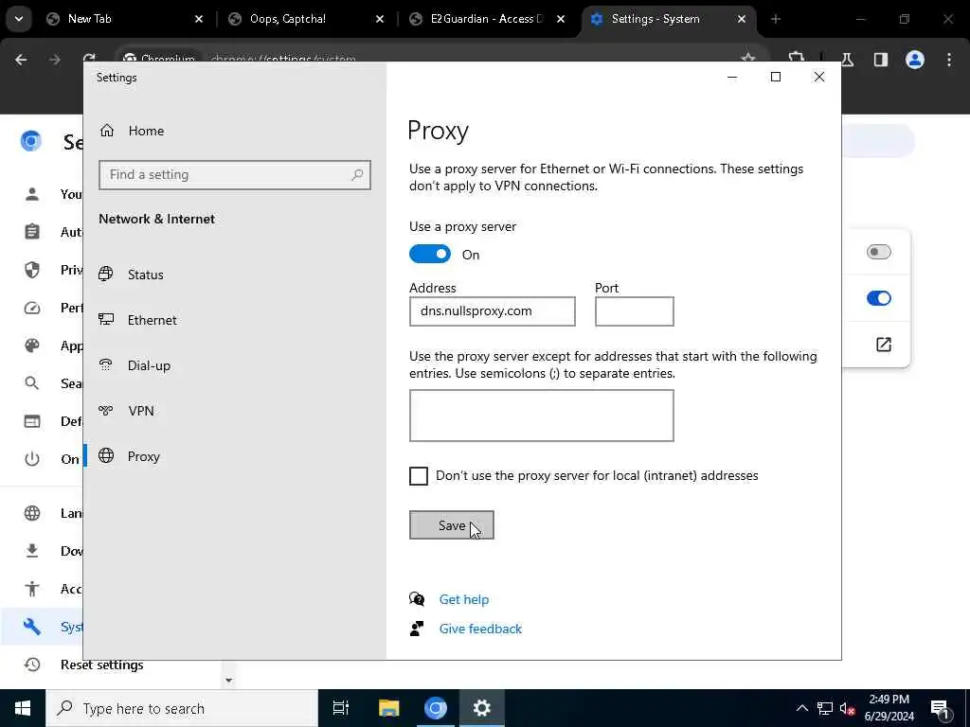Image resolution: width=970 pixels, height=727 pixels.
Task: Click the proxy exceptions text area
Action: [x=541, y=416]
